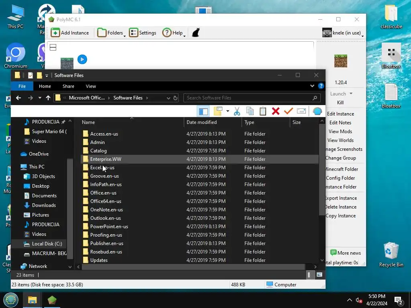Click Kill in PolyMC sidebar

click(340, 103)
